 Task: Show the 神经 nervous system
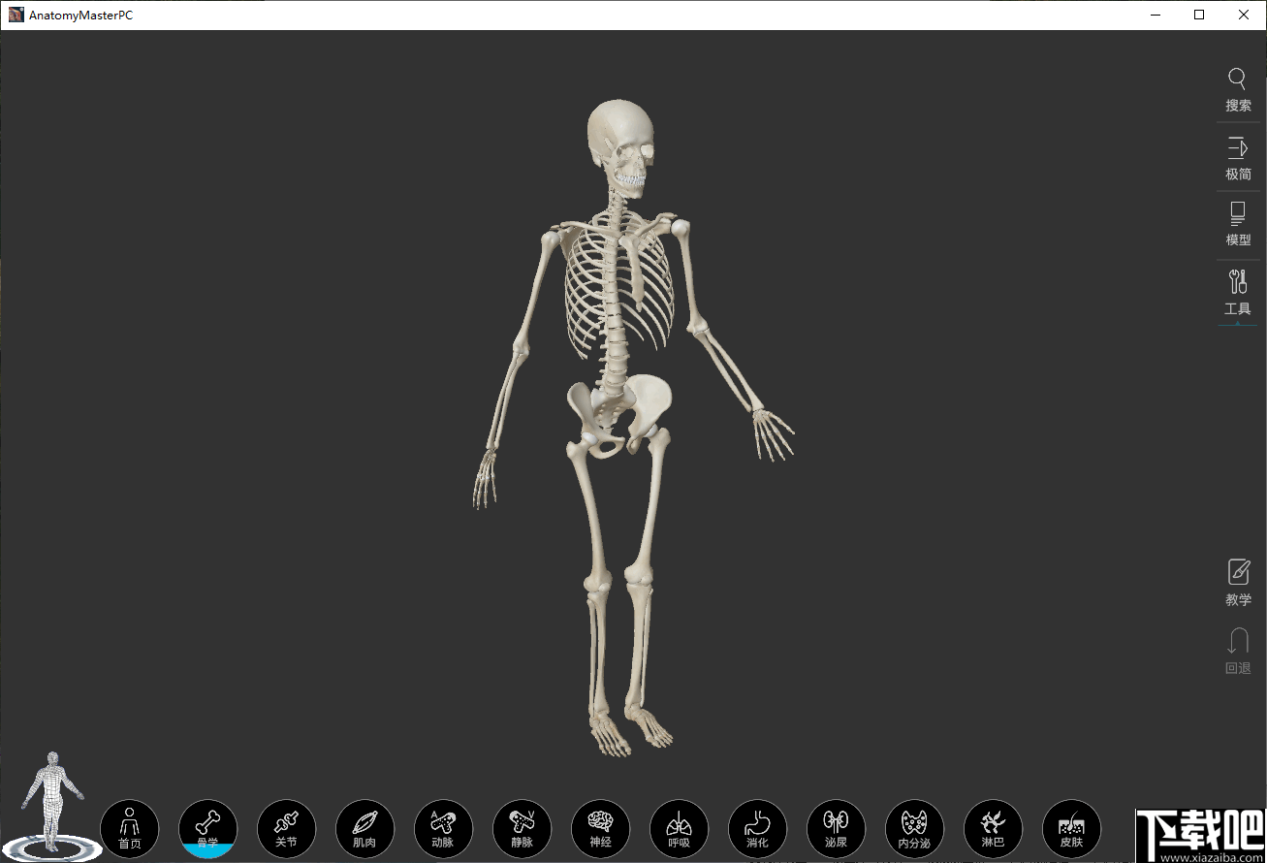(600, 828)
